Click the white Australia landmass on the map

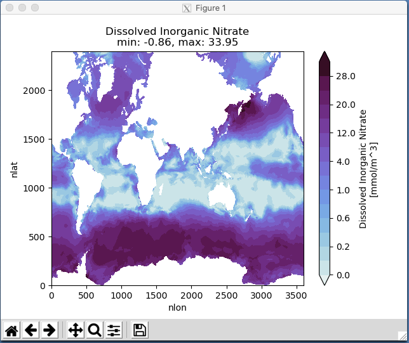tap(222, 197)
